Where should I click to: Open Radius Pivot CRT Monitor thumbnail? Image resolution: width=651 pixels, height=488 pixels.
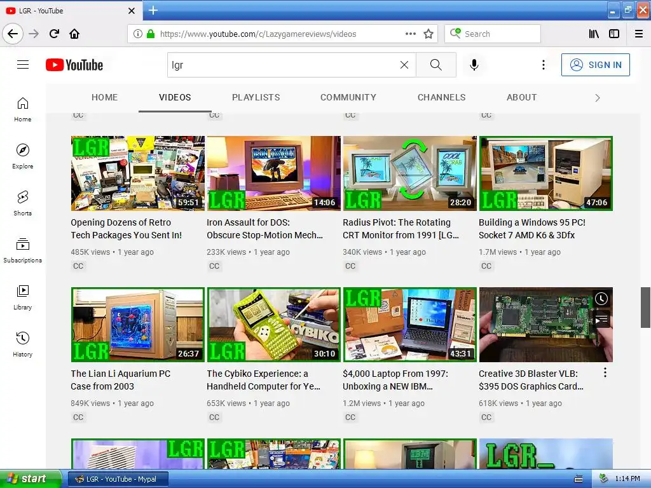coord(410,173)
